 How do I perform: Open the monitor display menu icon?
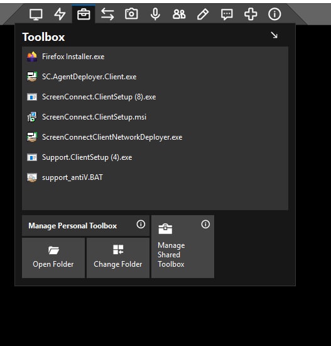(x=36, y=14)
